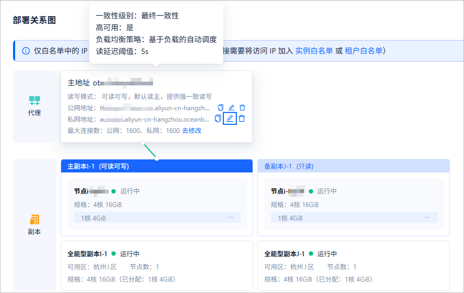Viewport: 464px width, 293px height.
Task: Click the 1核 4GiB bar under 备副本J-1
Action: 354,218
